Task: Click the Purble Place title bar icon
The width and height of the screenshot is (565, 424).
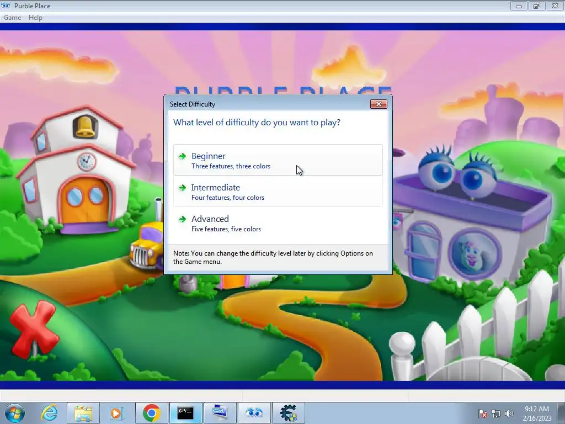Action: coord(6,6)
